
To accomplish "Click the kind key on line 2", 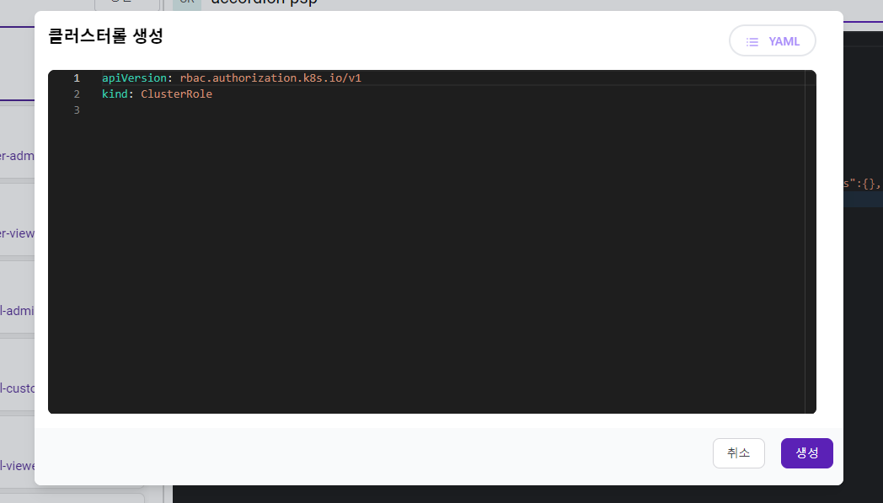I will click(x=115, y=94).
